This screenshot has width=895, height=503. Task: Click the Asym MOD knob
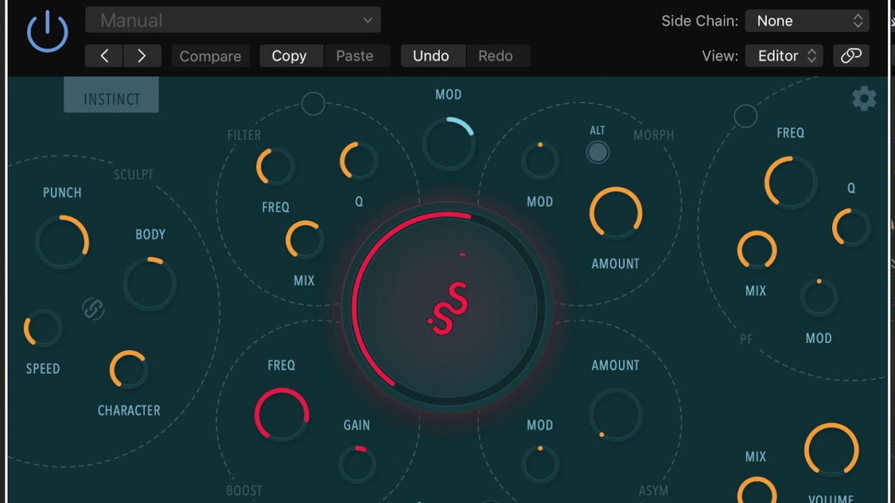(x=540, y=464)
